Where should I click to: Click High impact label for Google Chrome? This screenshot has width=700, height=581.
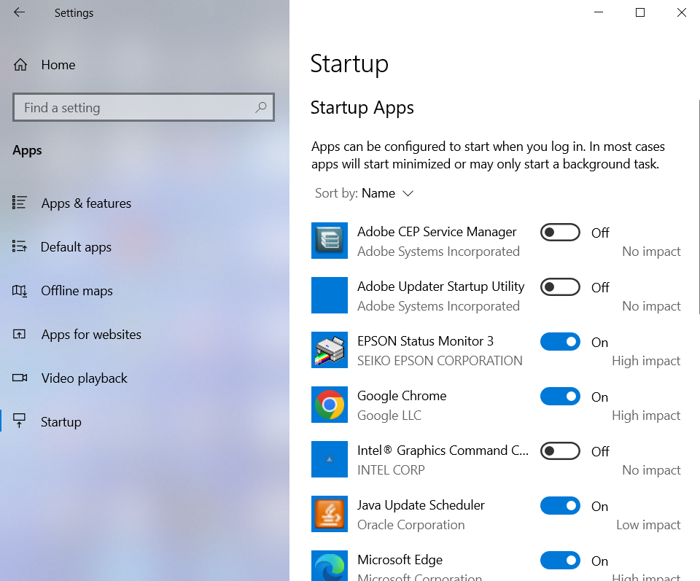646,416
